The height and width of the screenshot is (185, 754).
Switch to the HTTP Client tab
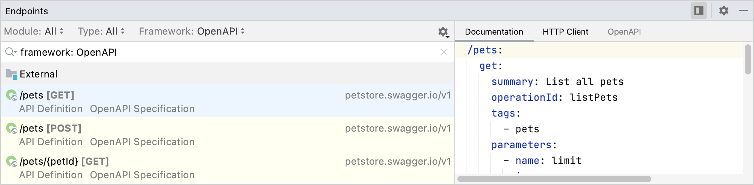[565, 32]
